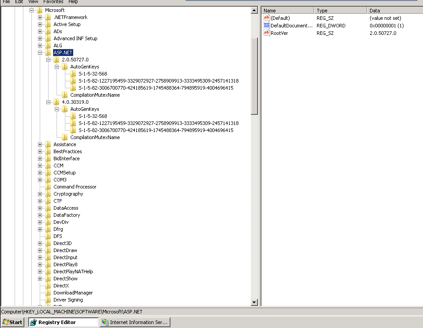
Task: Expand the .NETFramework key
Action: [40, 17]
